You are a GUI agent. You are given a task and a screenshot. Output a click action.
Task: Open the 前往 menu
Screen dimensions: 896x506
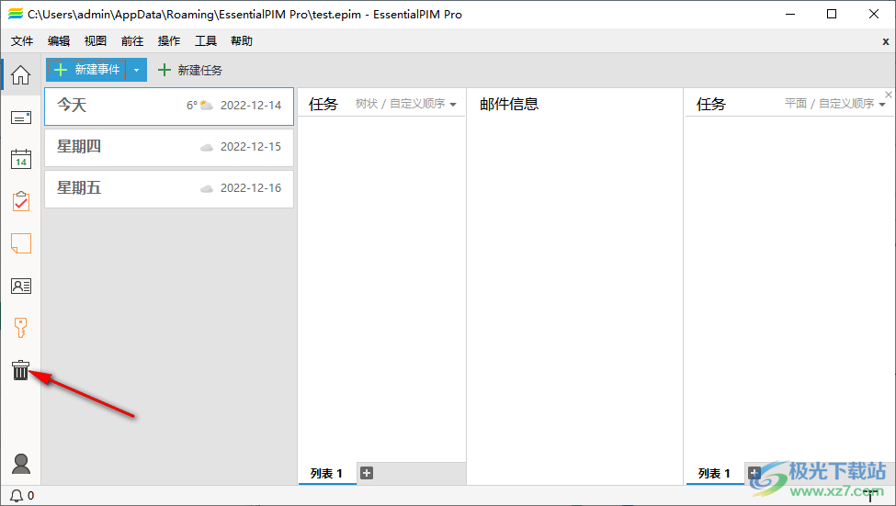pos(132,41)
